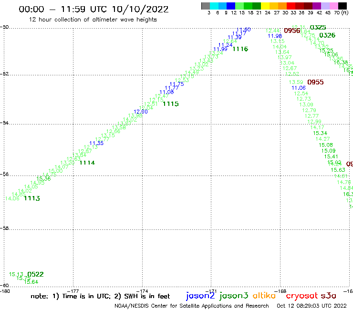Click subtitle '12 hour collection of altimeter wave heights'
The image size is (353, 310).
coord(93,20)
